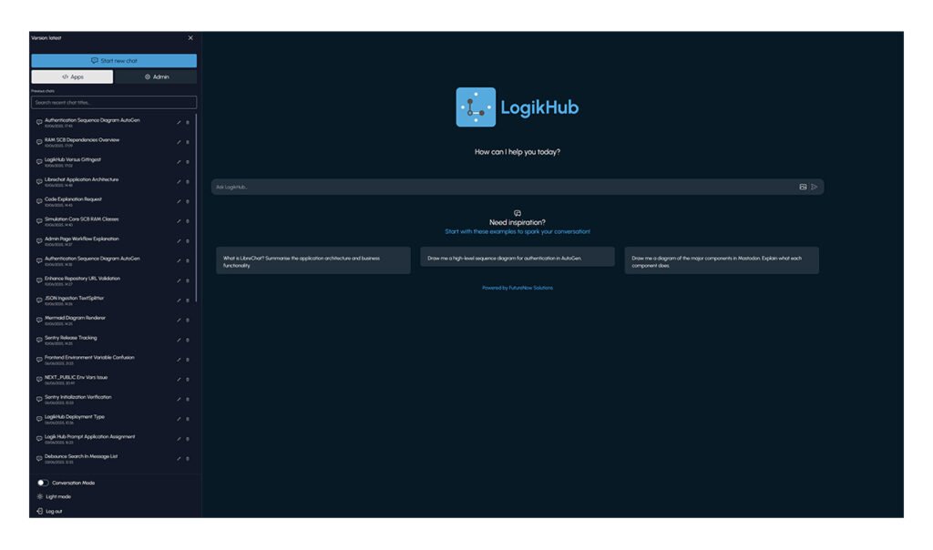Open the Frontend Environment Variable Confusion chat

(x=89, y=359)
